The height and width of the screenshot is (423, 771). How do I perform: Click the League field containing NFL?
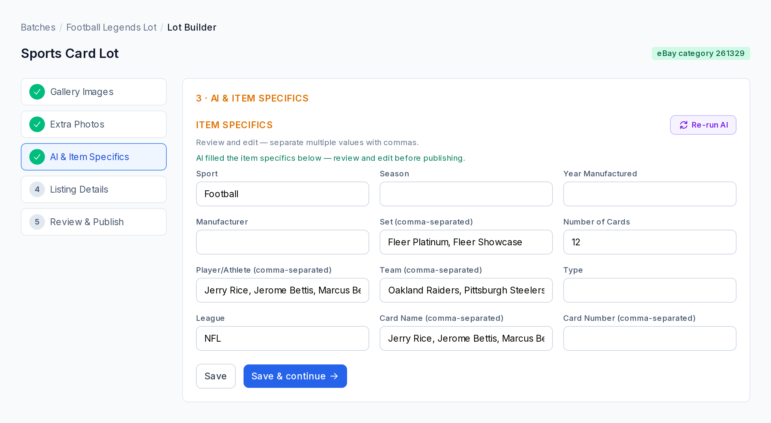coord(283,338)
